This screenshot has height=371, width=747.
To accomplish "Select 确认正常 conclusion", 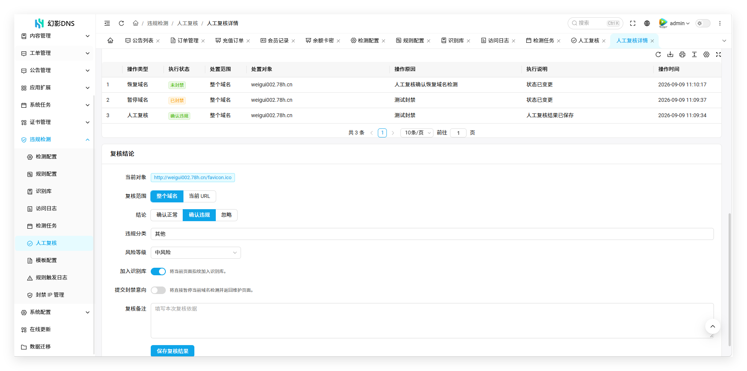I will pos(167,215).
